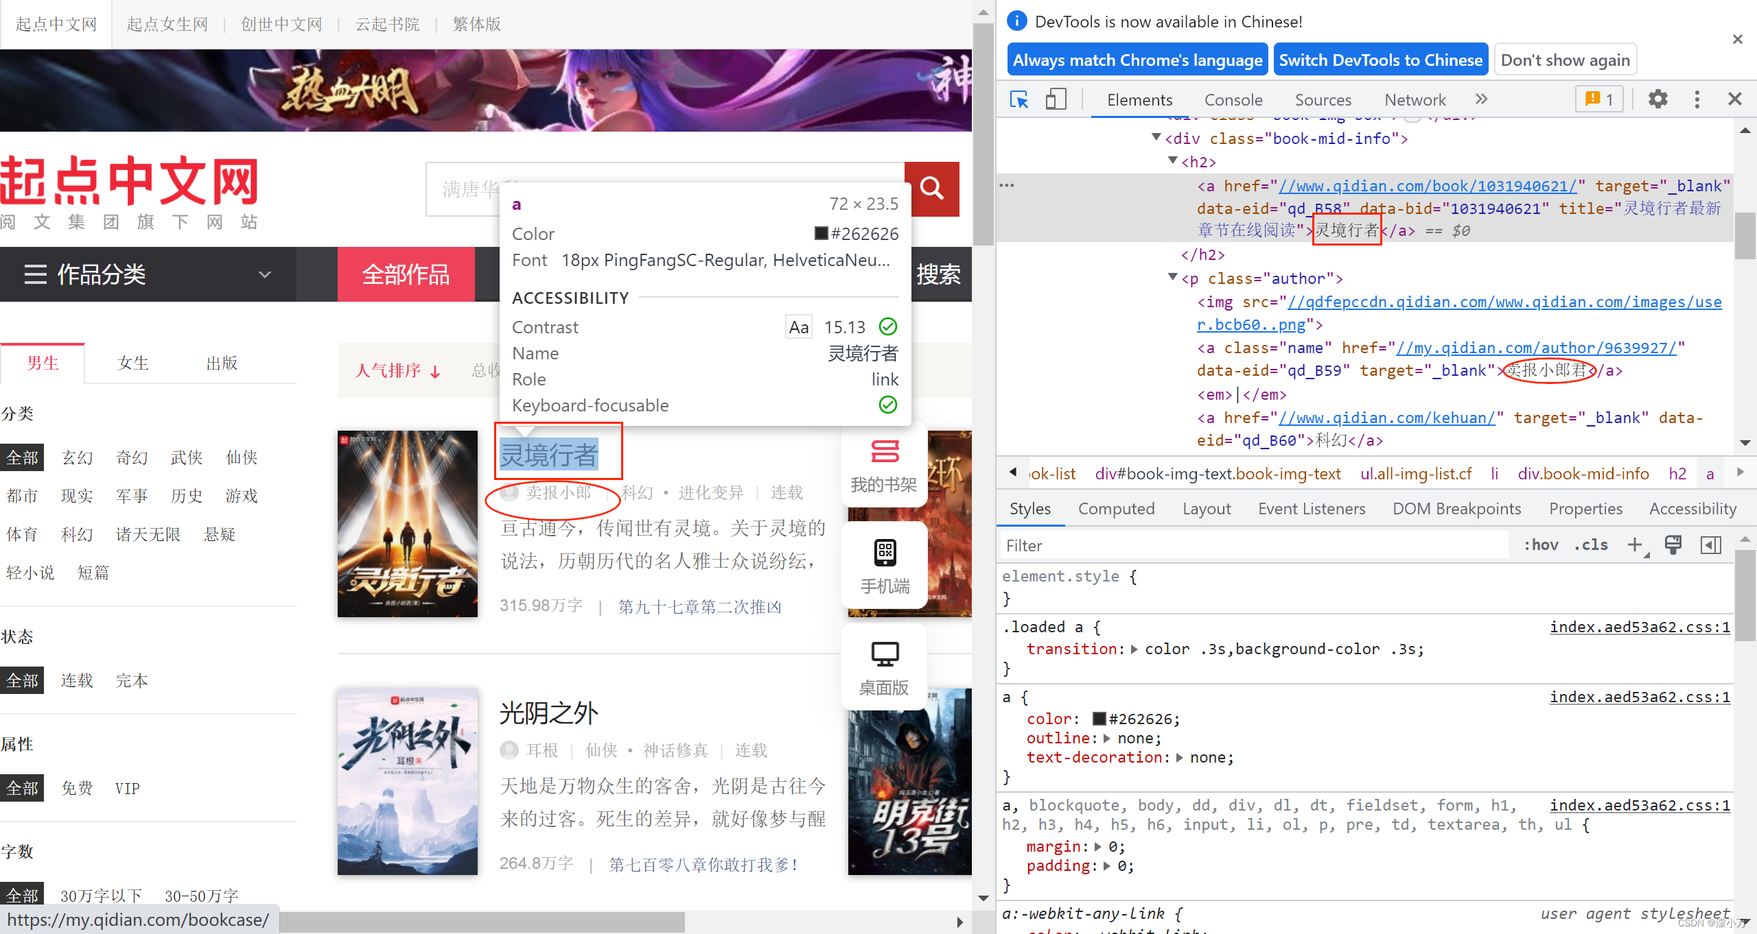Open the 光阴之外 book cover thumbnail
The image size is (1757, 934).
tap(408, 782)
